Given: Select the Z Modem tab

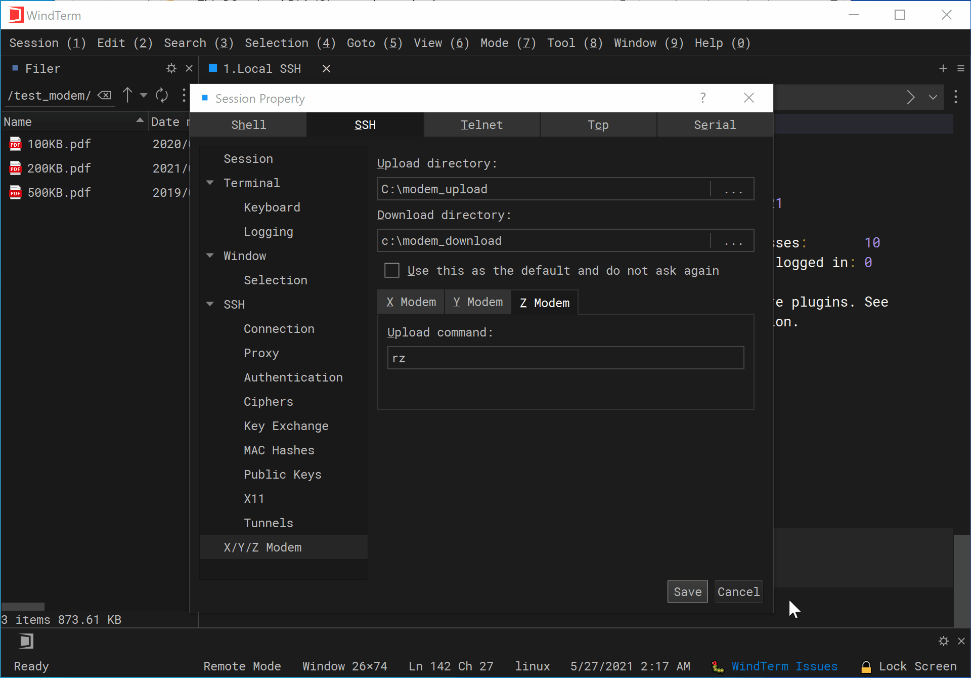Looking at the screenshot, I should 544,302.
